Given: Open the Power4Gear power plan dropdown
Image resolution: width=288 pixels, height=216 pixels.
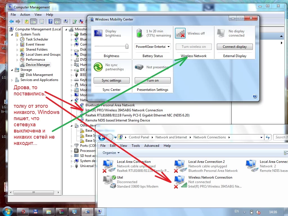Looking at the screenshot, I should pos(153,47).
